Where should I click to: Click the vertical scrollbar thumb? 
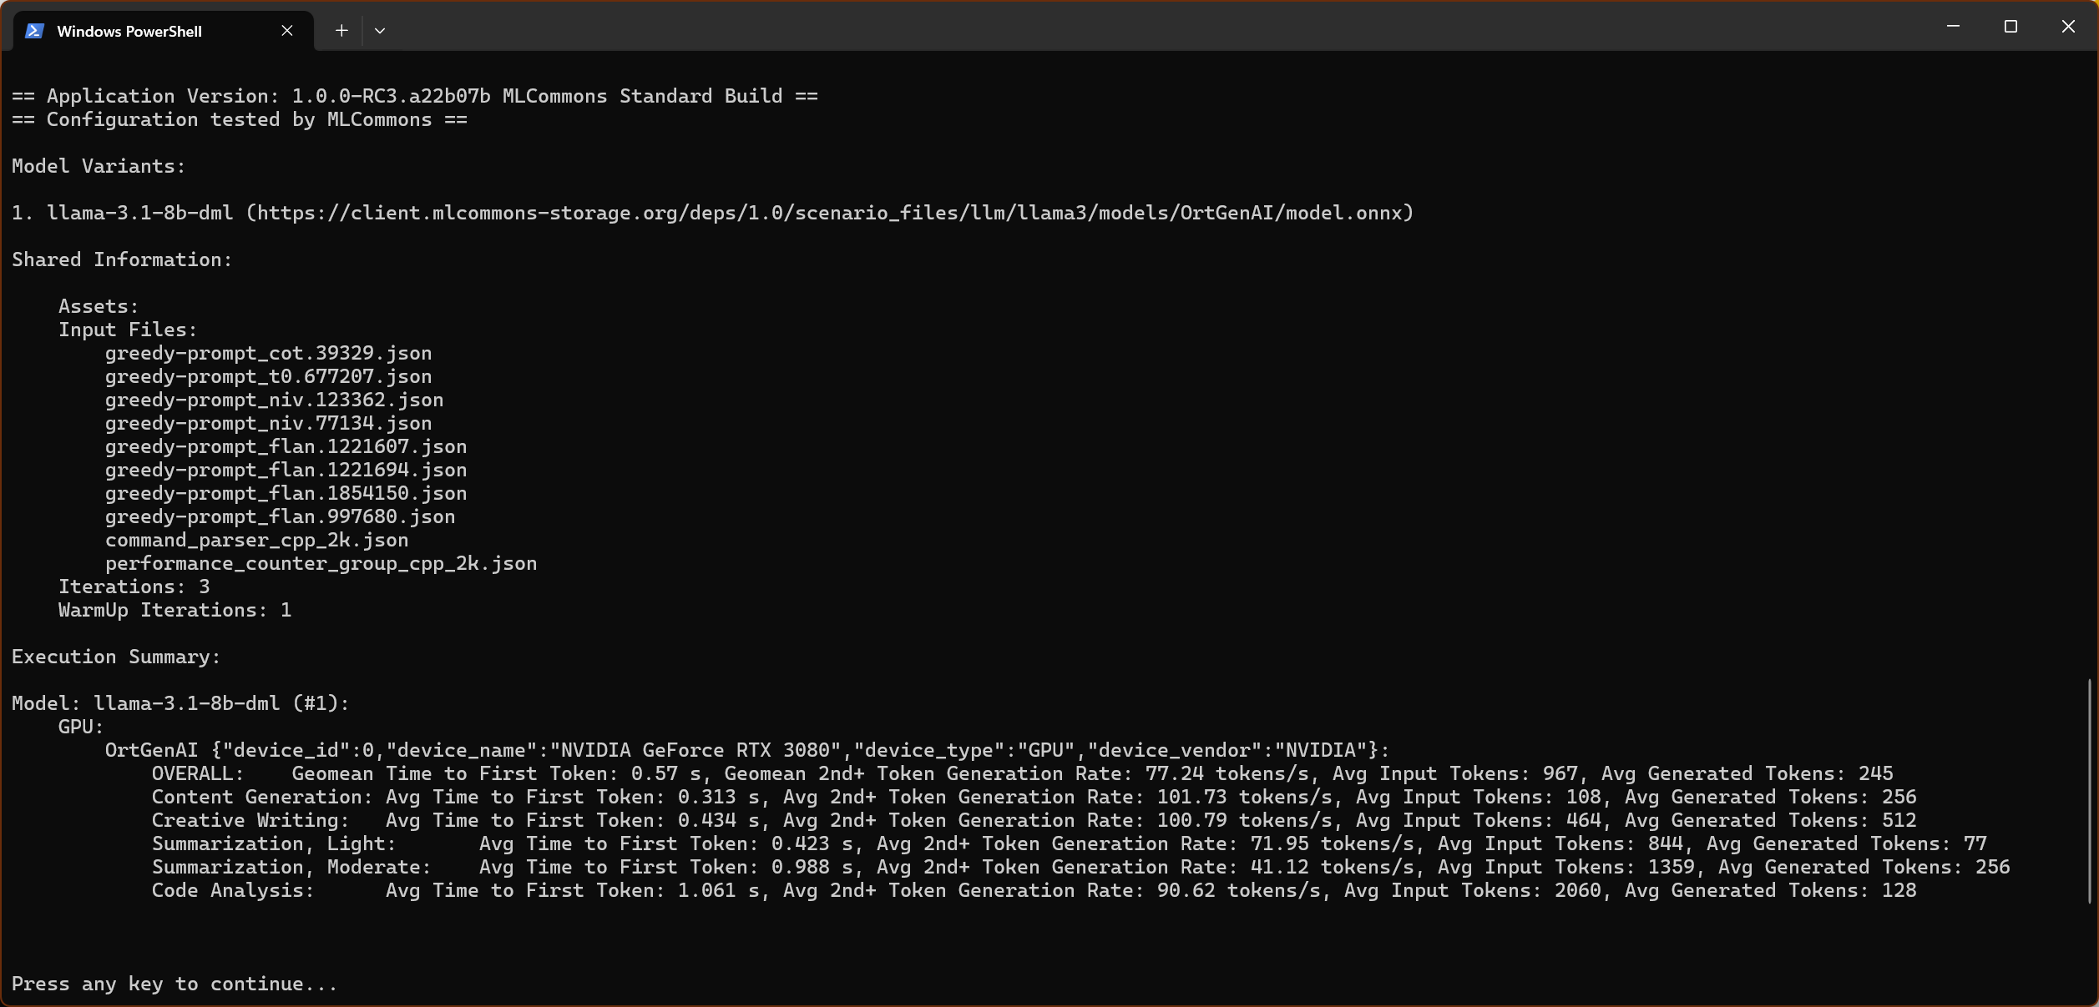2090,791
